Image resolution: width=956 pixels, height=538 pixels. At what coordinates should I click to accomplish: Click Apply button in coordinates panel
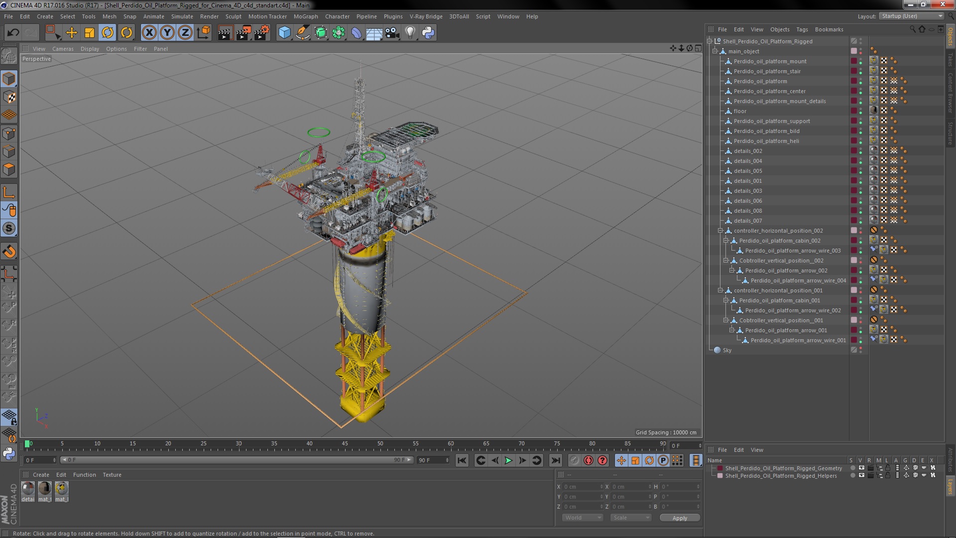click(x=680, y=518)
